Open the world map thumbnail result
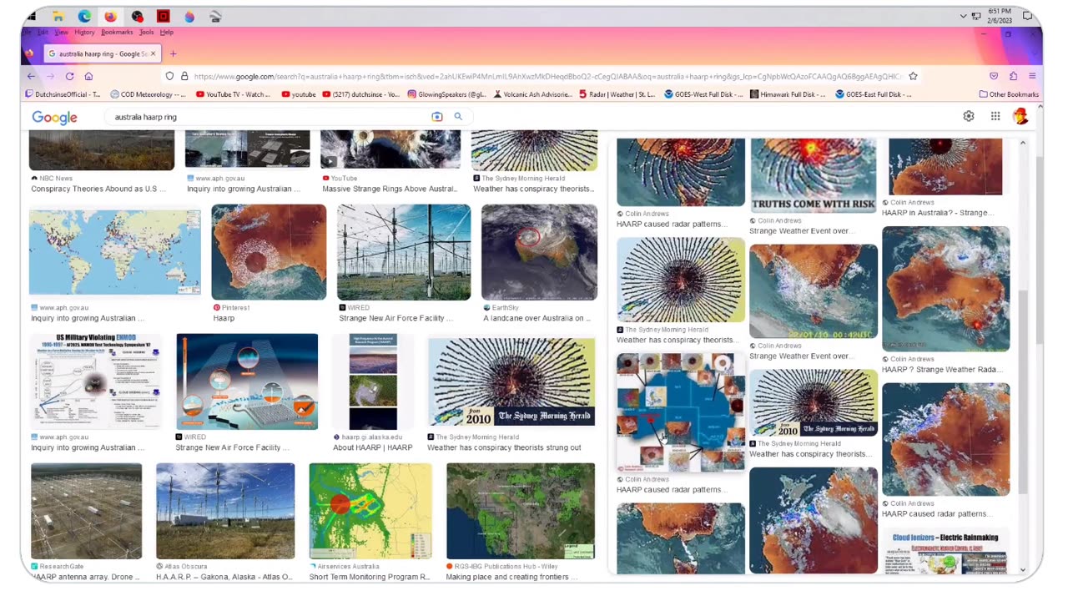The height and width of the screenshot is (601, 1068). click(x=115, y=252)
